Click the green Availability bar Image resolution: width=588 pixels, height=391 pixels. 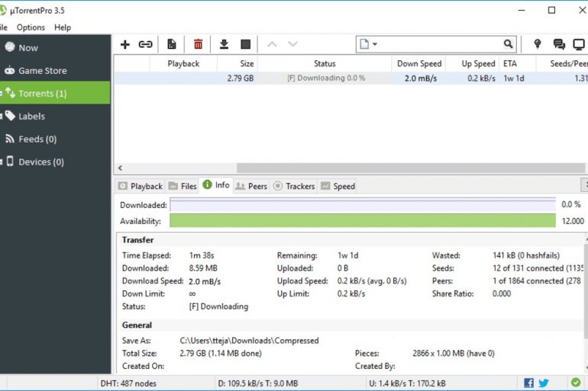coord(363,221)
